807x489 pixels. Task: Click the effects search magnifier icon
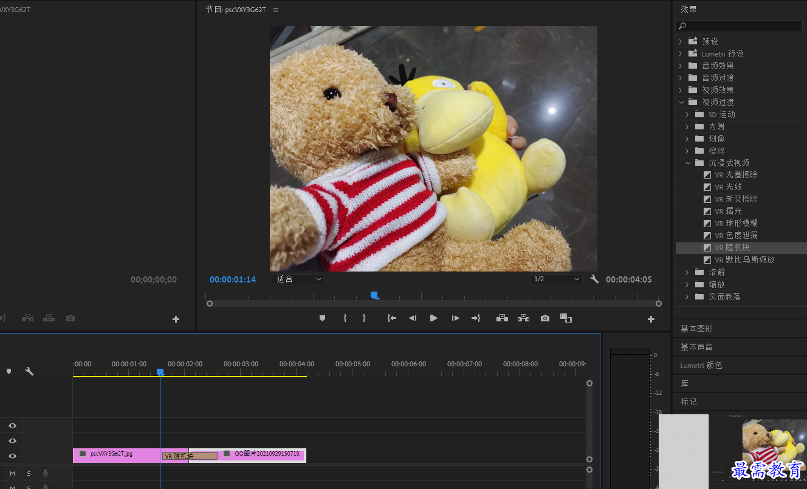(682, 26)
